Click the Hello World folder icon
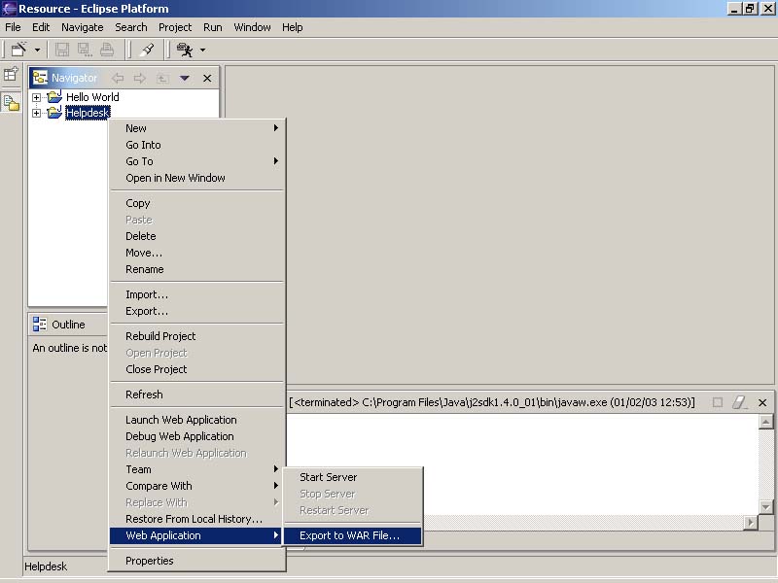The width and height of the screenshot is (778, 583). [54, 96]
